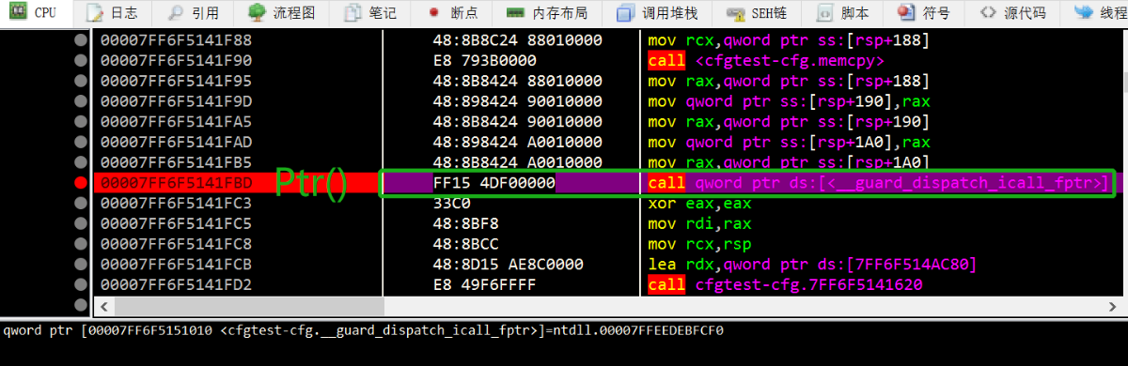
Task: Toggle breakpoint dot at address 00007FF6F5141F95
Action: [80, 81]
